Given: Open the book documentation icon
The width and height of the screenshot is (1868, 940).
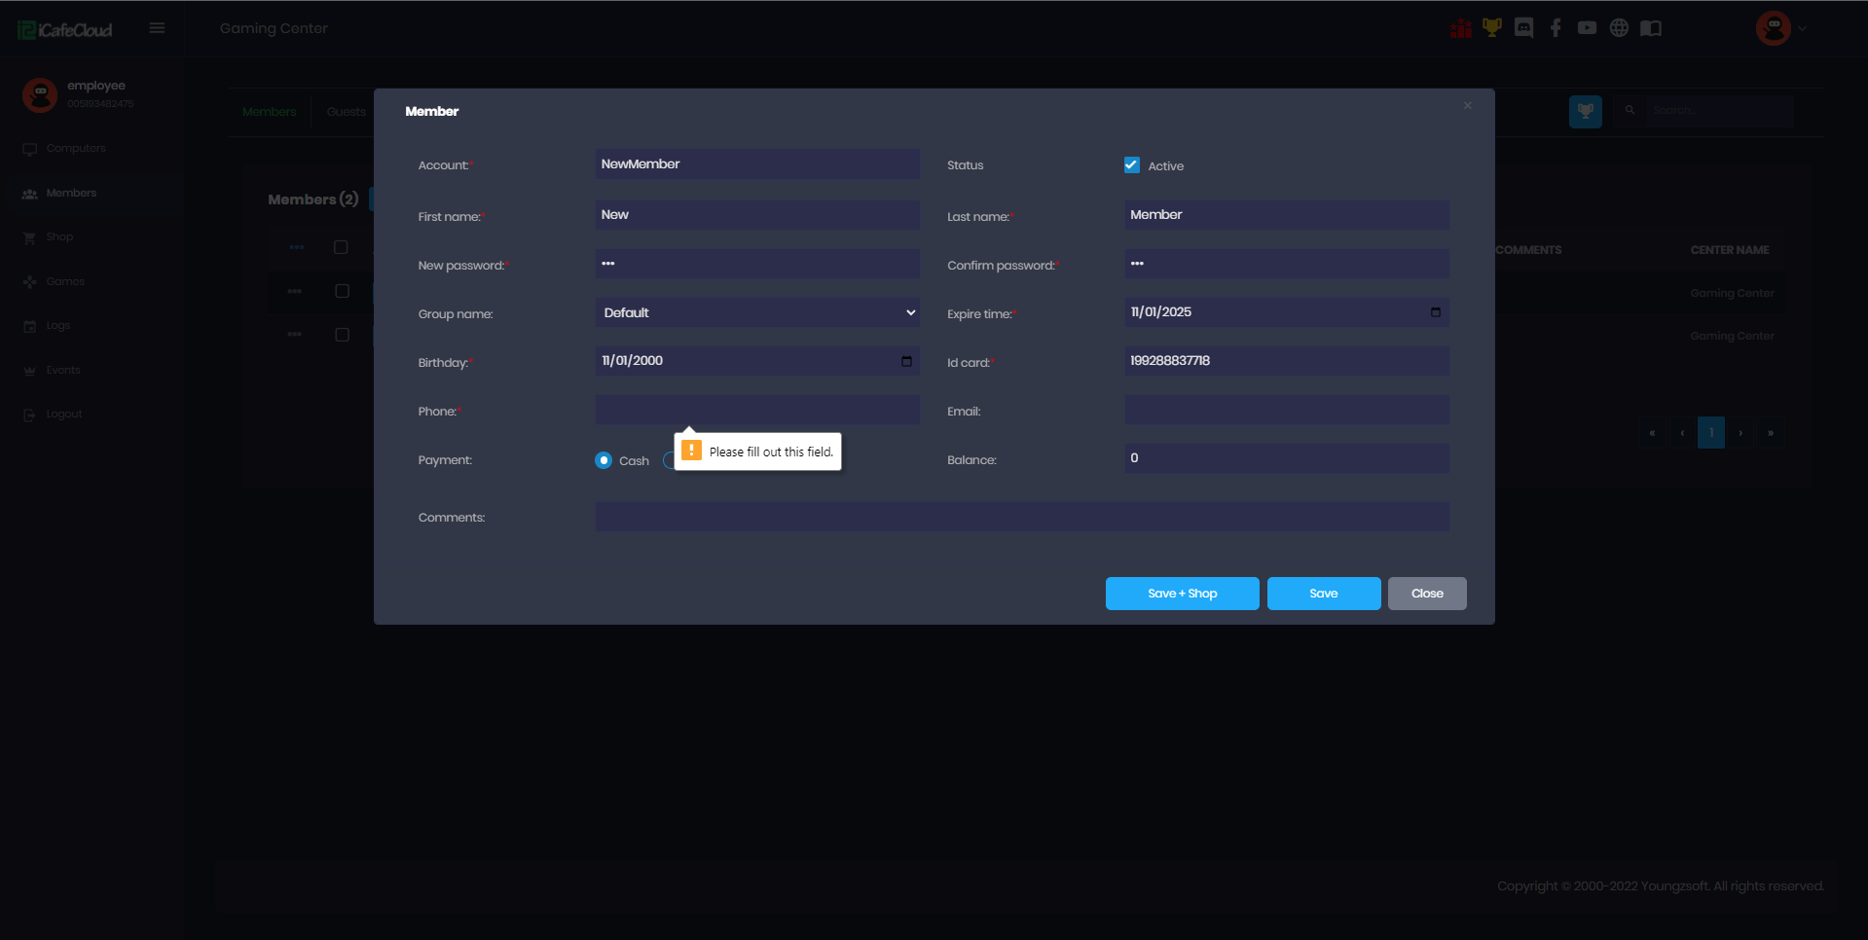Looking at the screenshot, I should [1651, 28].
